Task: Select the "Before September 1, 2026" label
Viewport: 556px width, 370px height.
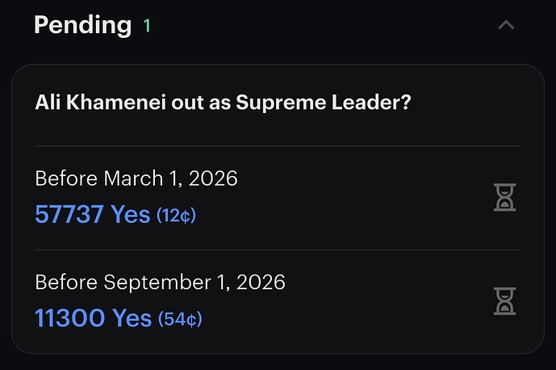Action: pyautogui.click(x=160, y=282)
